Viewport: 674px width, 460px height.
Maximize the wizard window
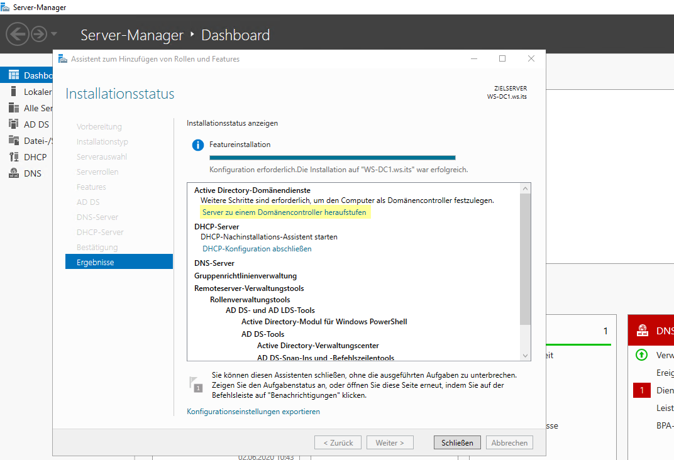coord(502,58)
